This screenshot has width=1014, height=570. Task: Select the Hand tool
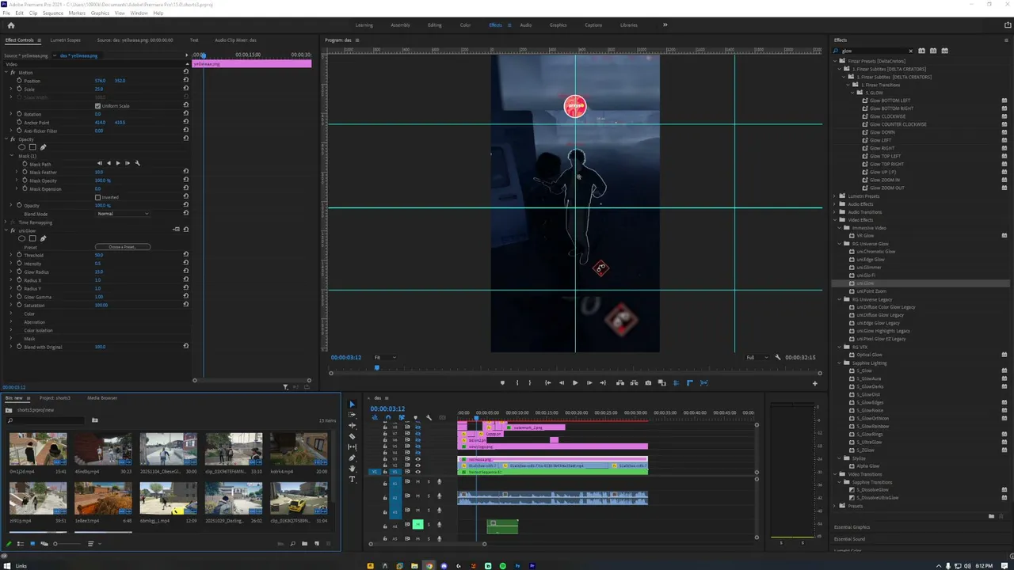[353, 468]
